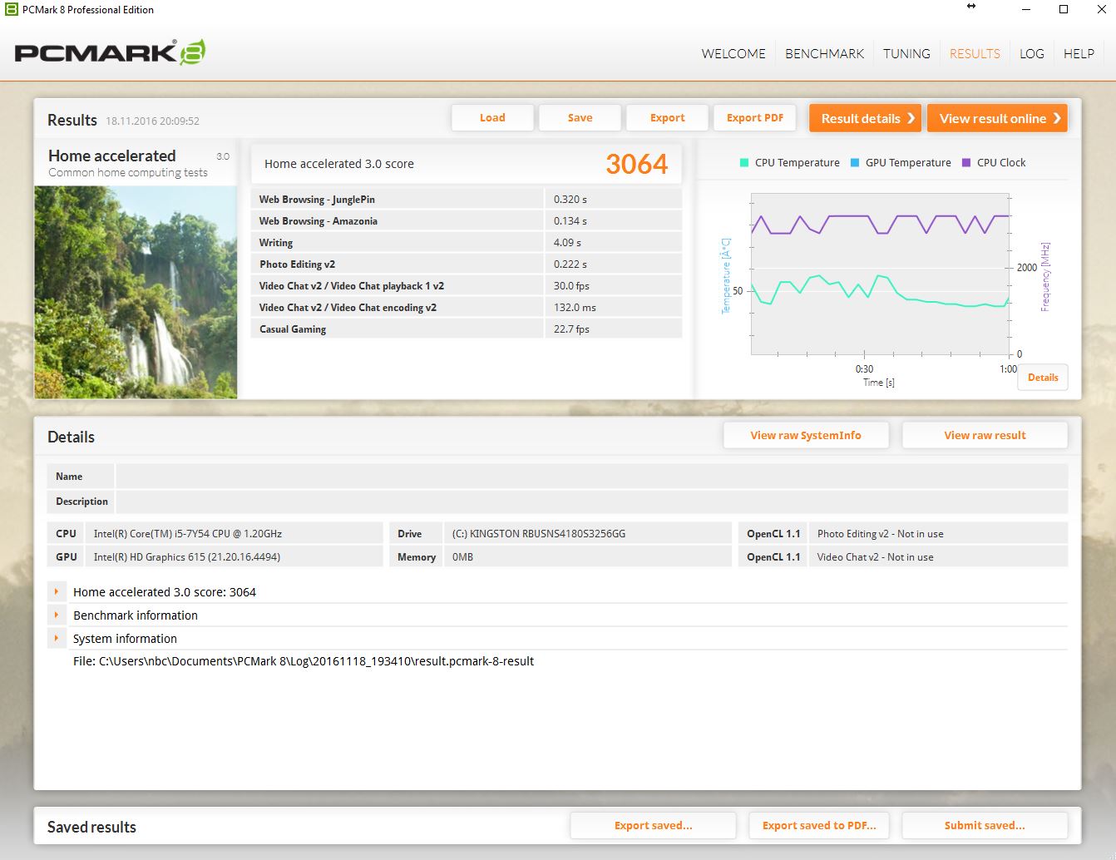
Task: Click the Intel Core i5-7Y54 CPU text
Action: 188,534
